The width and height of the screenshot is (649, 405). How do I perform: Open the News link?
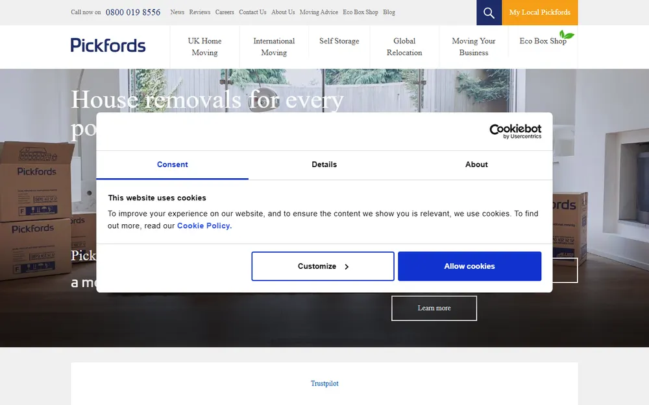pos(177,12)
